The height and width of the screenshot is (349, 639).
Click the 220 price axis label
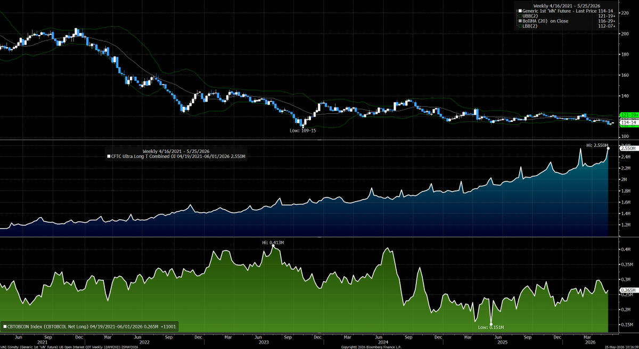click(x=625, y=12)
